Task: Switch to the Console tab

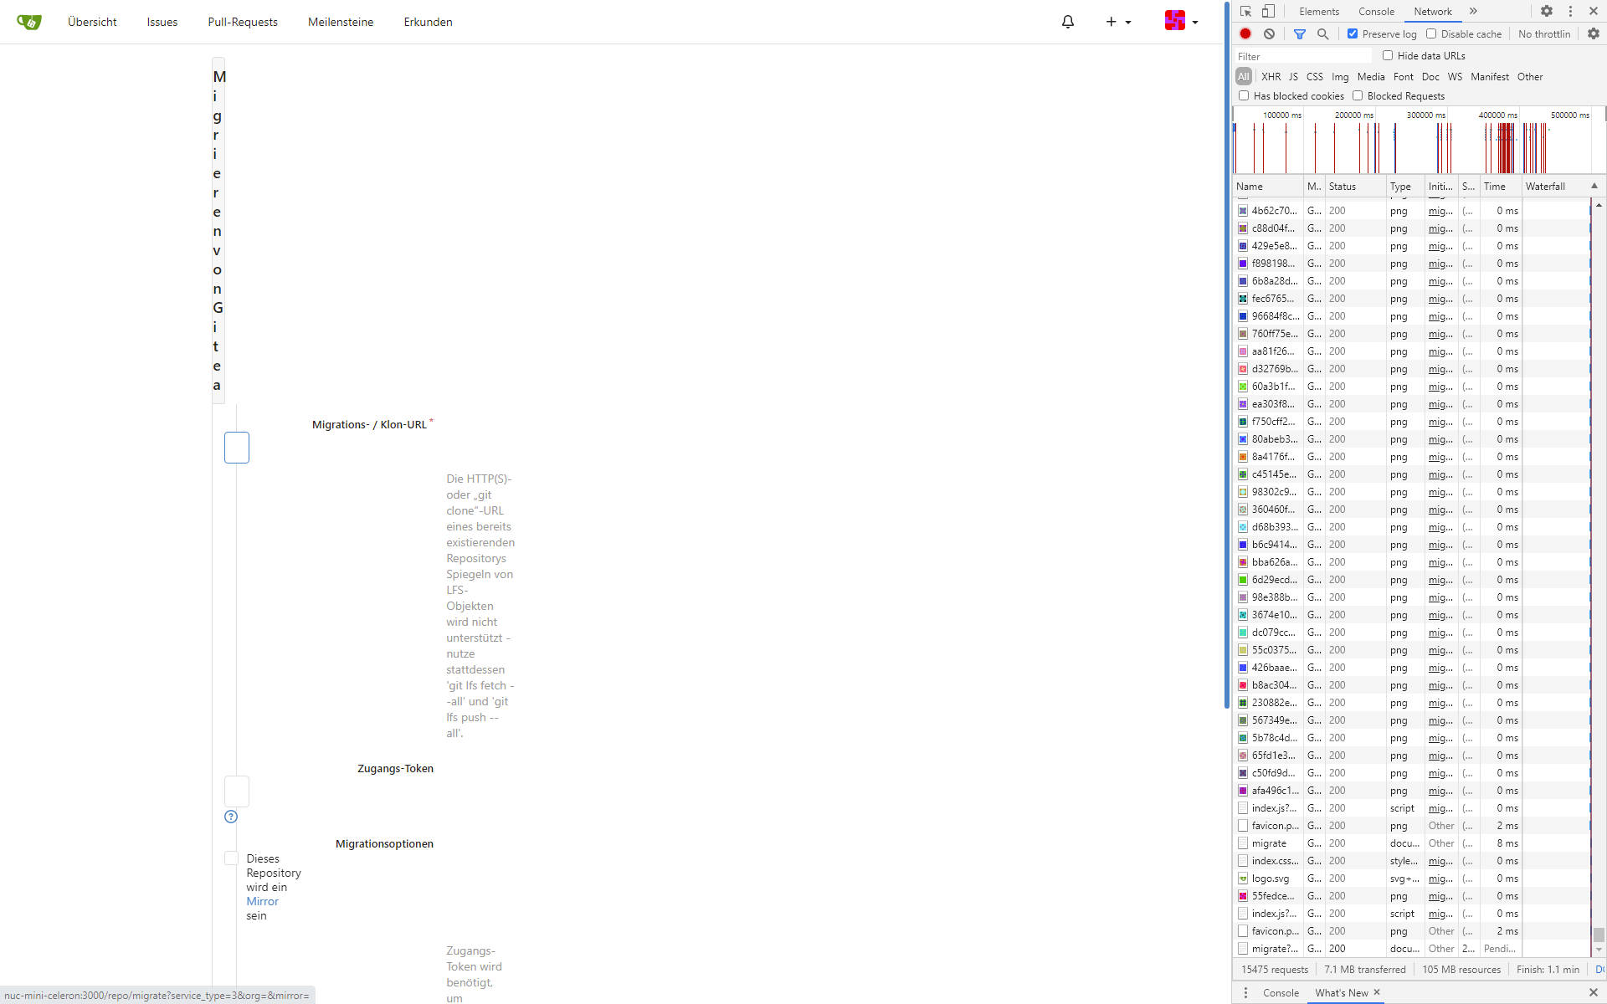Action: [1376, 11]
